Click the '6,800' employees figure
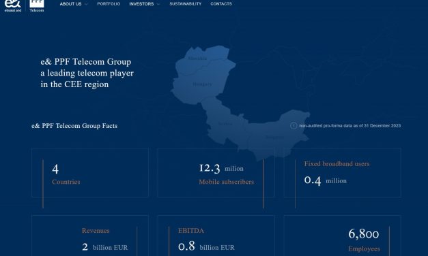 [364, 234]
